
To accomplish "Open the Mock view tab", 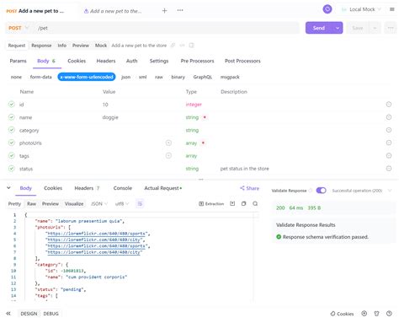I will pos(101,46).
